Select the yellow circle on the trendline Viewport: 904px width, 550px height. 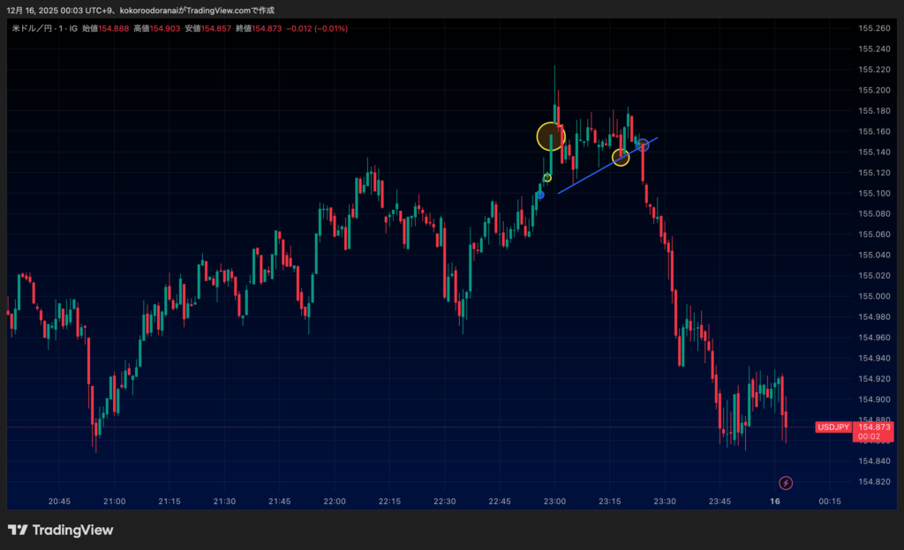(x=621, y=158)
